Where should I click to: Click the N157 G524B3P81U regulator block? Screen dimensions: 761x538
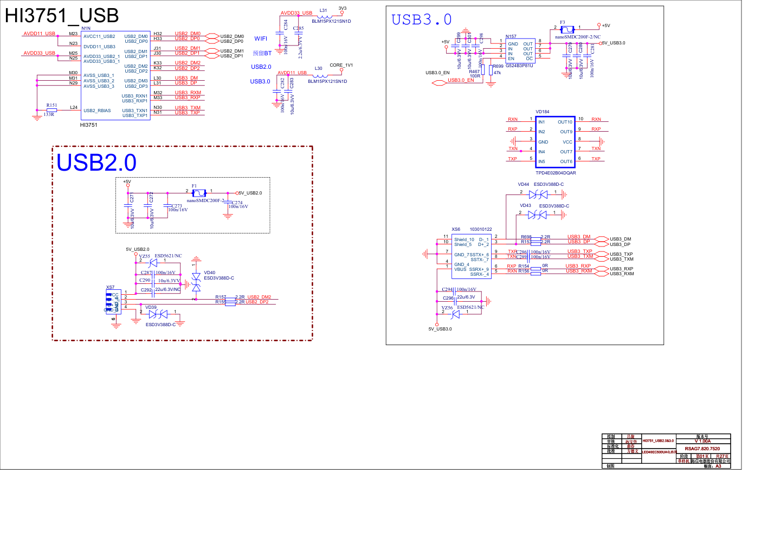click(520, 51)
